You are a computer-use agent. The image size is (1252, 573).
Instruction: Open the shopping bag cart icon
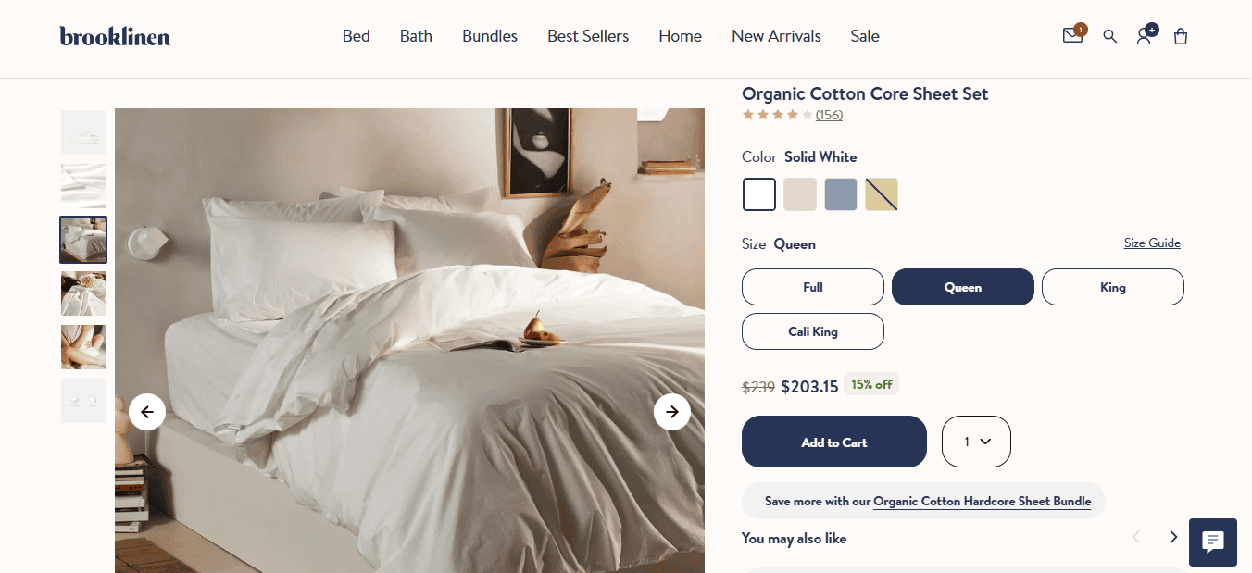[1181, 36]
